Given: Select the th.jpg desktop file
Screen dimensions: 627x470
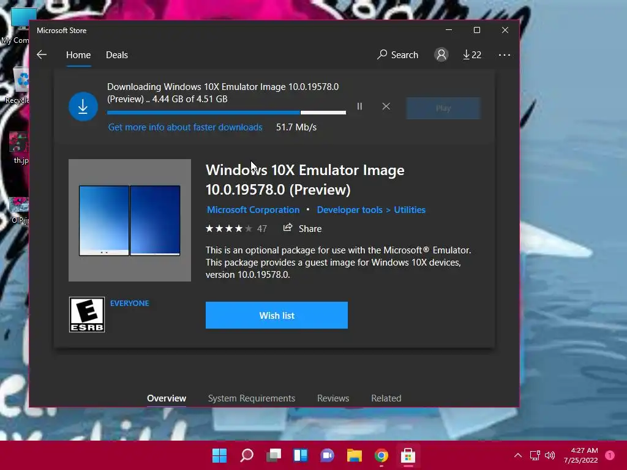Looking at the screenshot, I should click(x=20, y=148).
